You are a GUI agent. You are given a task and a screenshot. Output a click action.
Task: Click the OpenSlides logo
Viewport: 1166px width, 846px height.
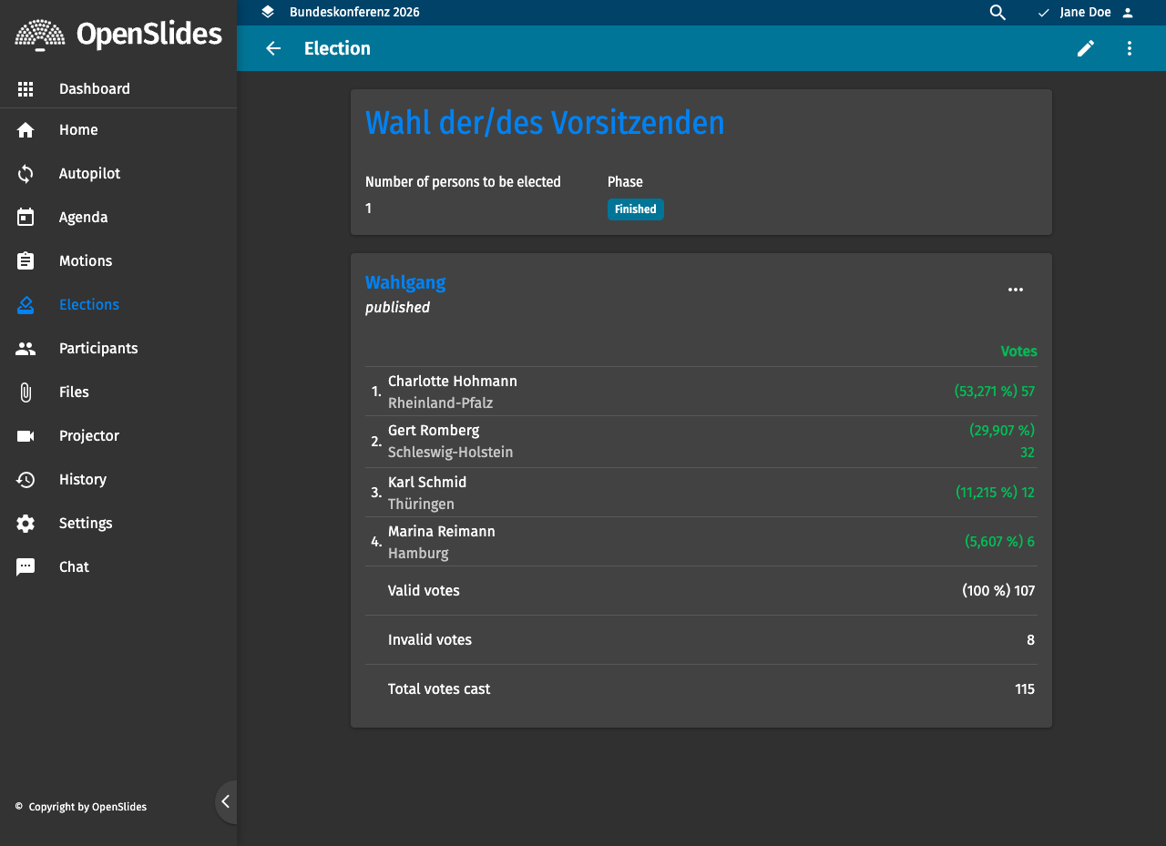click(x=118, y=36)
